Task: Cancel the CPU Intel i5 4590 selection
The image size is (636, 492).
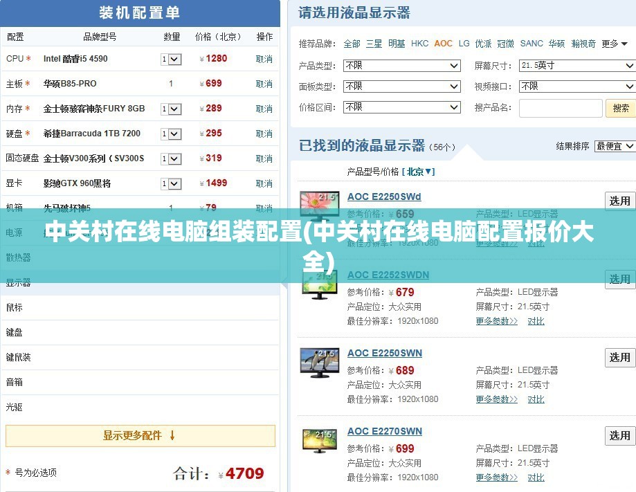Action: (264, 59)
